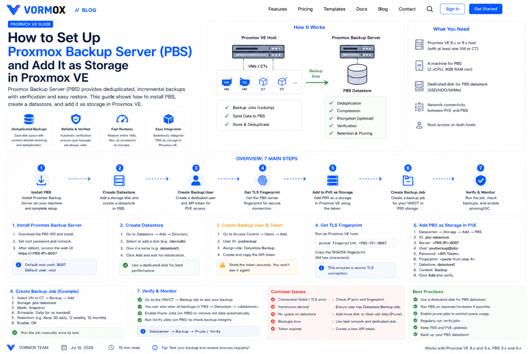Click host icon beside Proxmox VE 8.x requirement
Screen dimensions: 532x354
(419, 45)
